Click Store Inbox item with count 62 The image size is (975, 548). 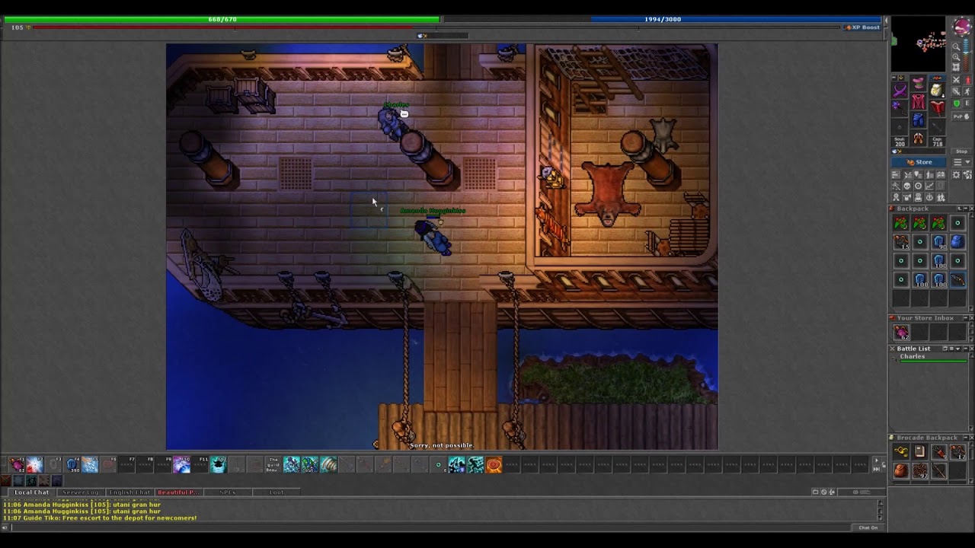pos(901,333)
